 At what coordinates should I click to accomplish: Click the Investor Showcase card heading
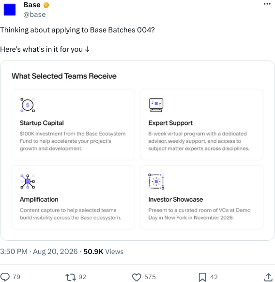[x=175, y=199]
